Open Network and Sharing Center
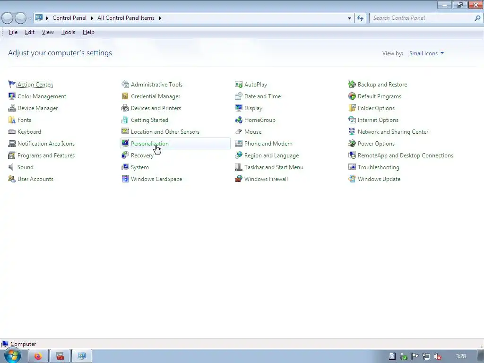 pos(393,131)
